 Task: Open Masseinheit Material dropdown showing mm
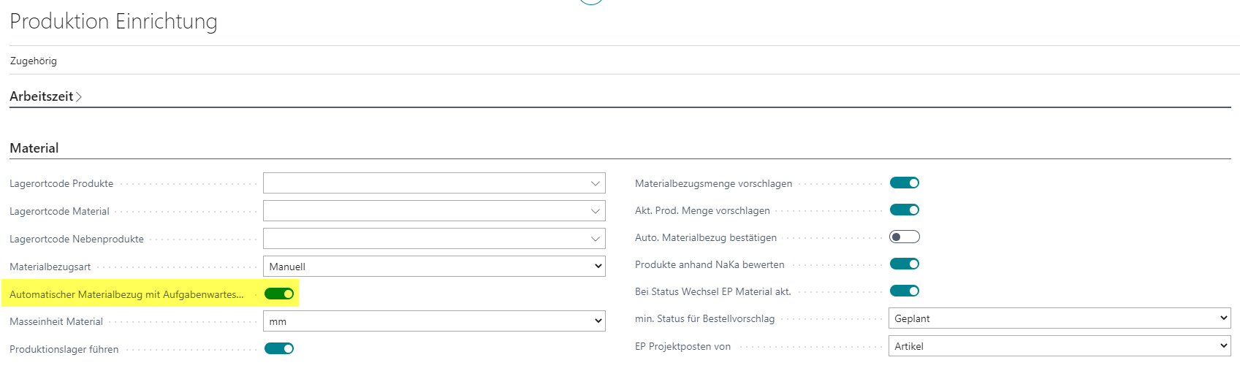pyautogui.click(x=434, y=321)
